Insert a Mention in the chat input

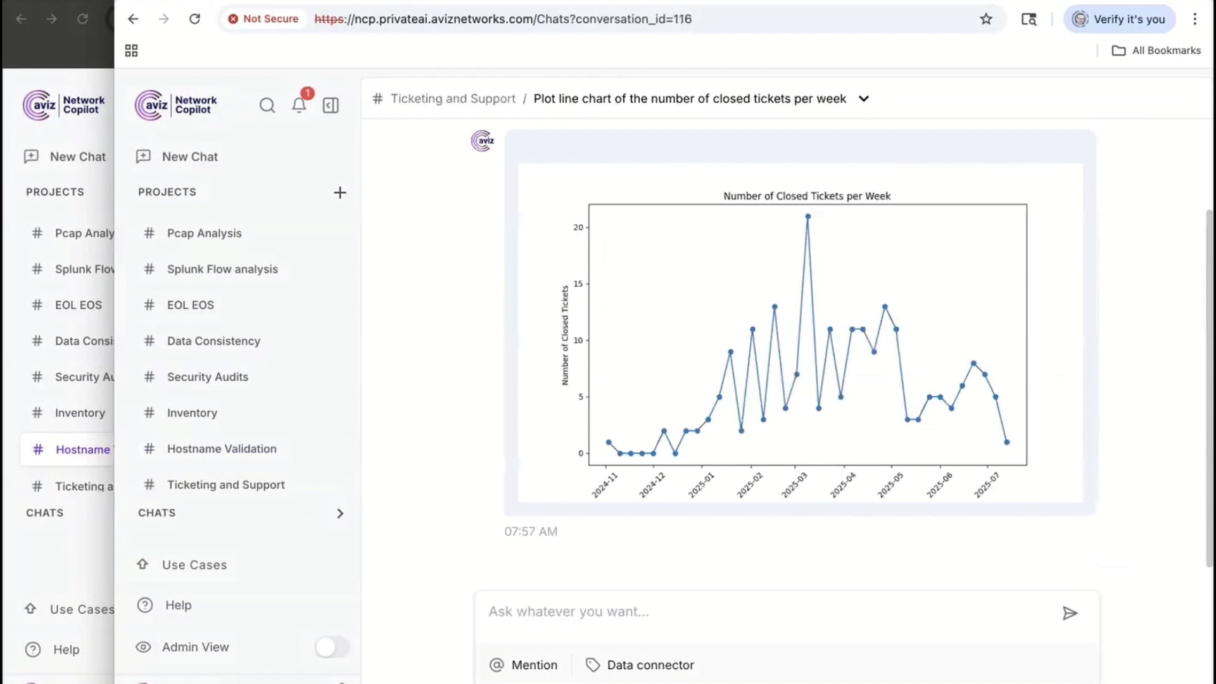[524, 665]
